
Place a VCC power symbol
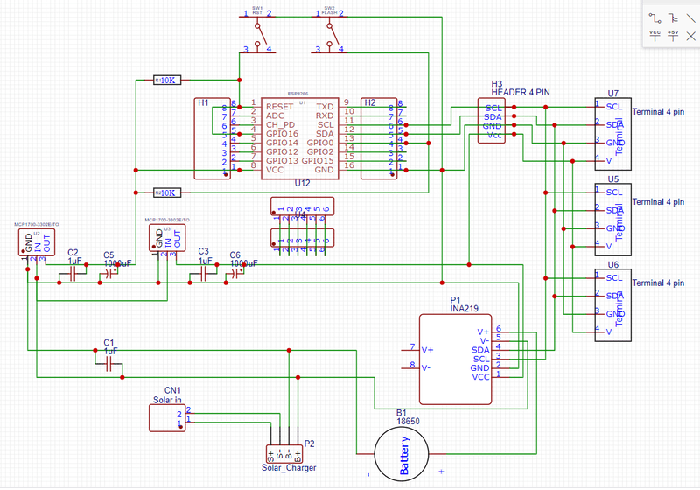(654, 36)
